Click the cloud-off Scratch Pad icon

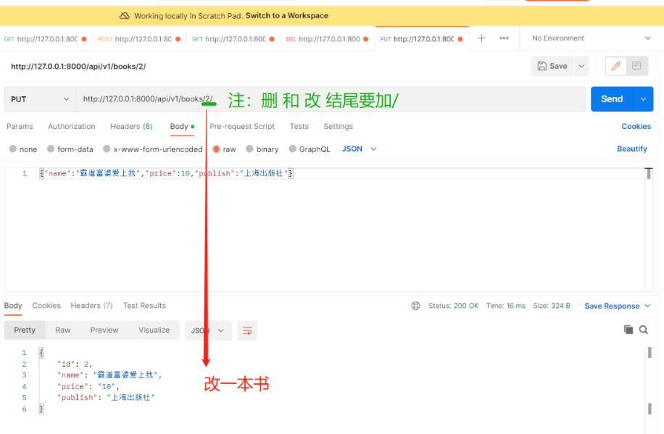pos(124,16)
